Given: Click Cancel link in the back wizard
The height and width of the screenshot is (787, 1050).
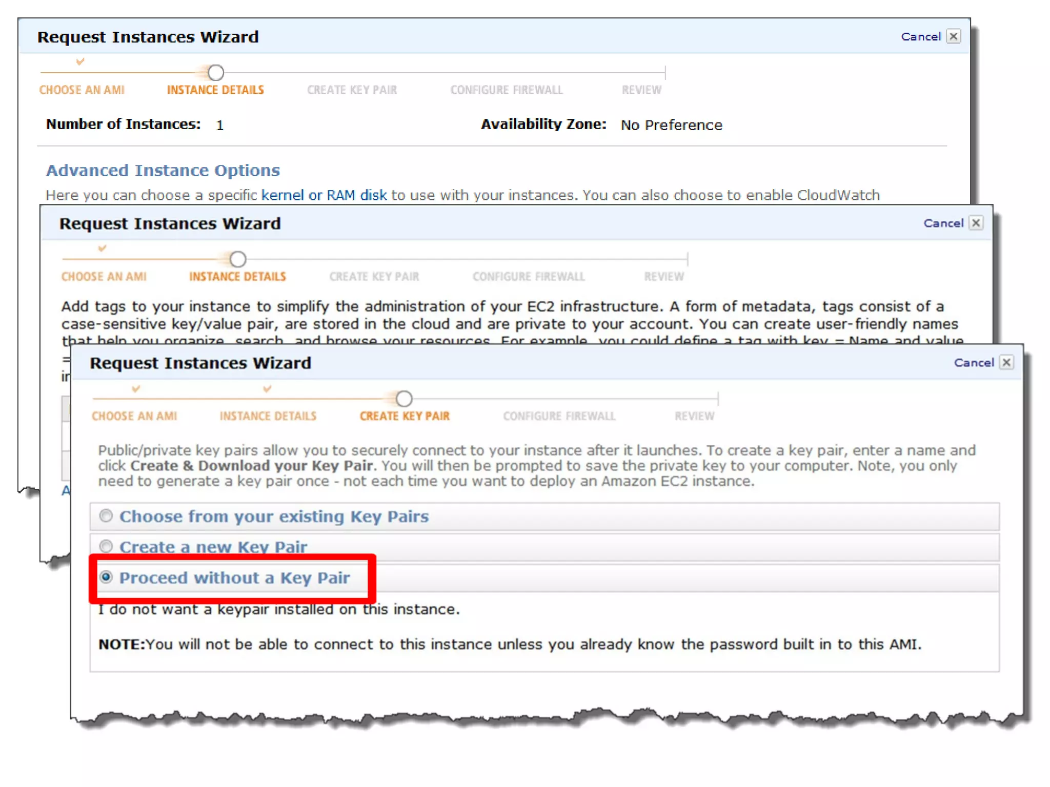Looking at the screenshot, I should point(920,36).
